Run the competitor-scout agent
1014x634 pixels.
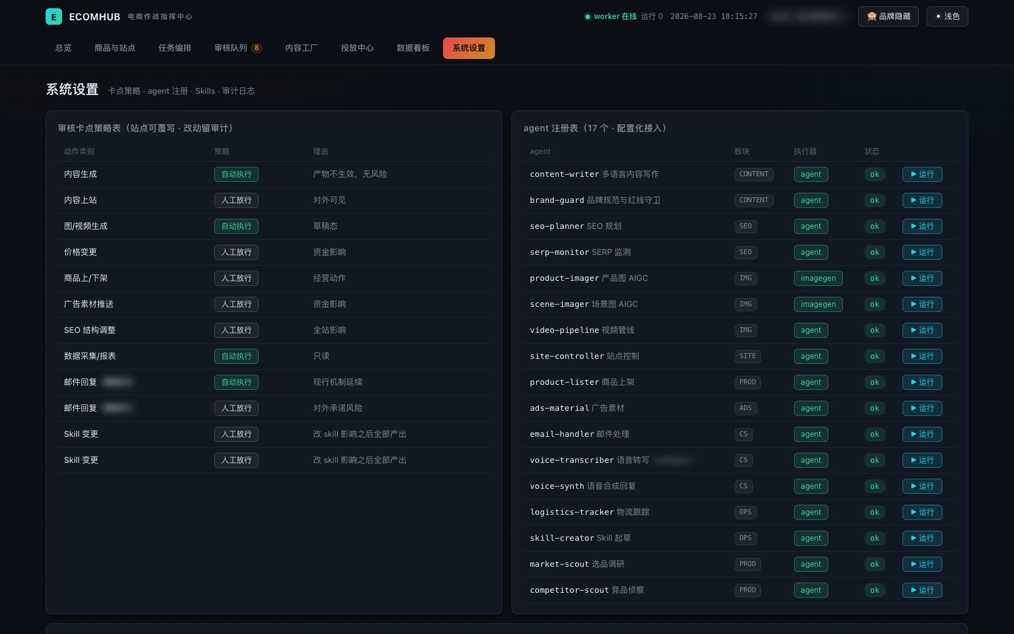(x=922, y=590)
